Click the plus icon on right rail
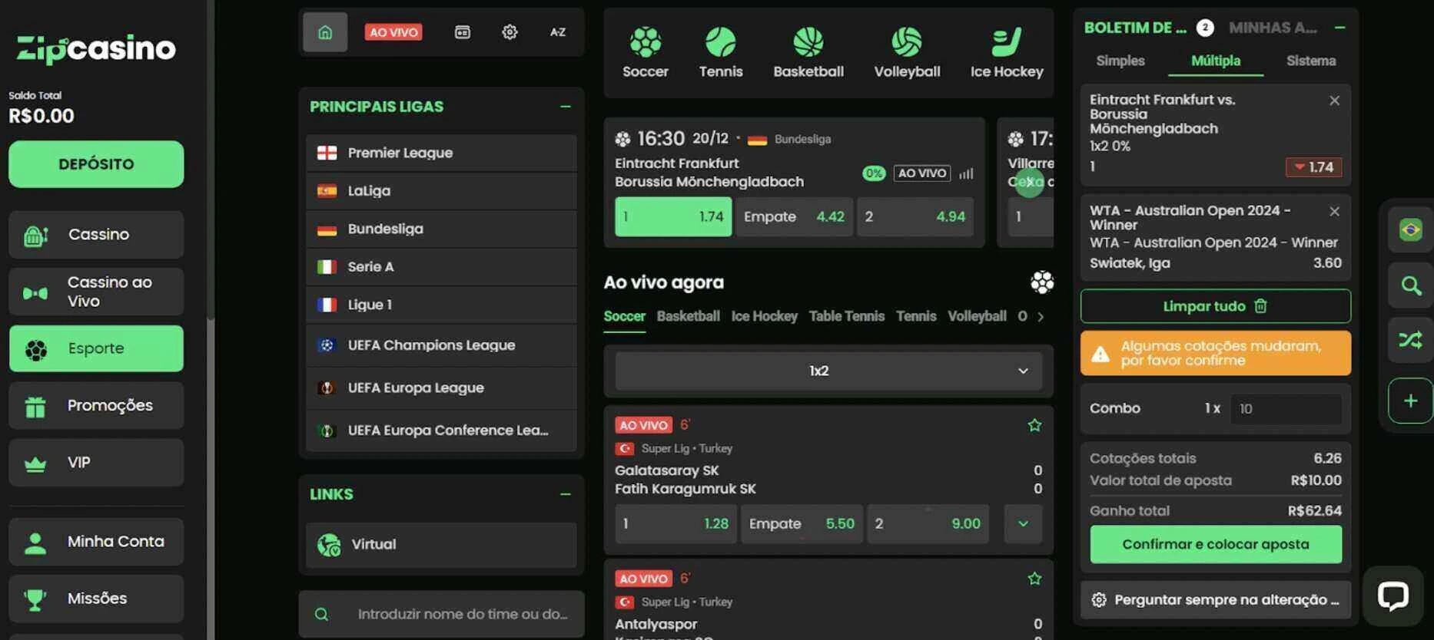 pyautogui.click(x=1410, y=401)
